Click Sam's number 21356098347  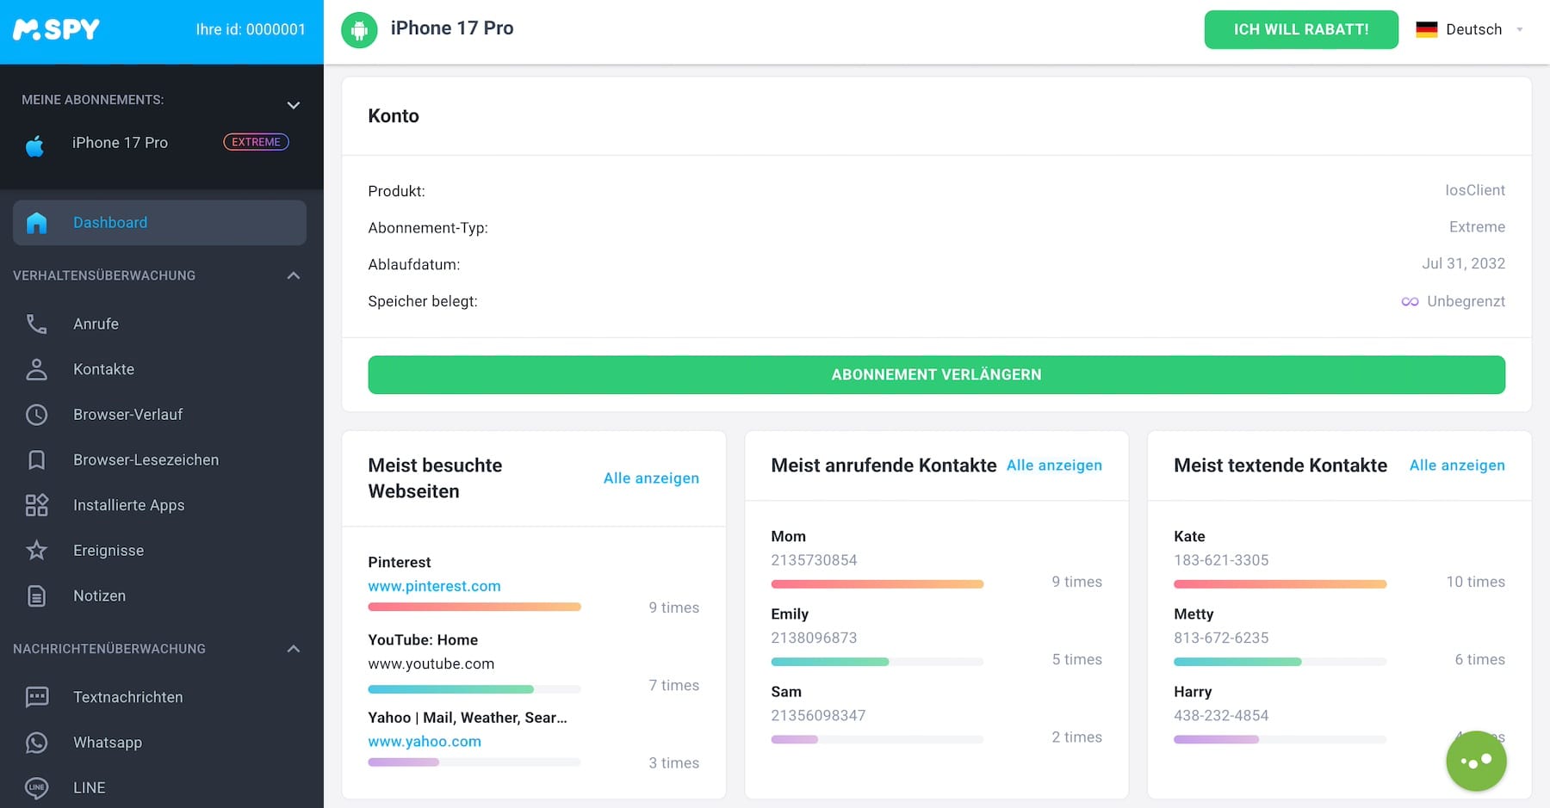(x=818, y=716)
